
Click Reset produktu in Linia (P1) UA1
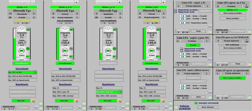pos(233,18)
